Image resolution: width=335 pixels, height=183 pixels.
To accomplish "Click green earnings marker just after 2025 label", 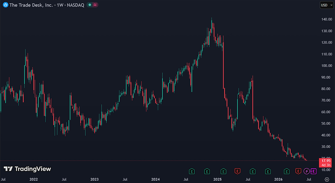I will (223, 171).
